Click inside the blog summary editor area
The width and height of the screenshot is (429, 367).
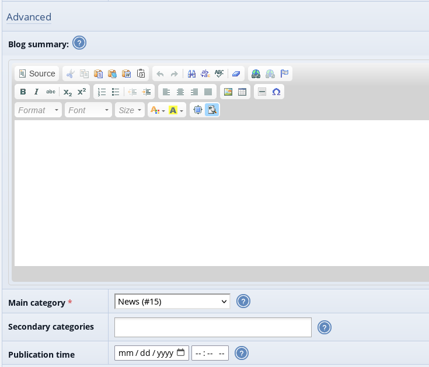point(222,193)
